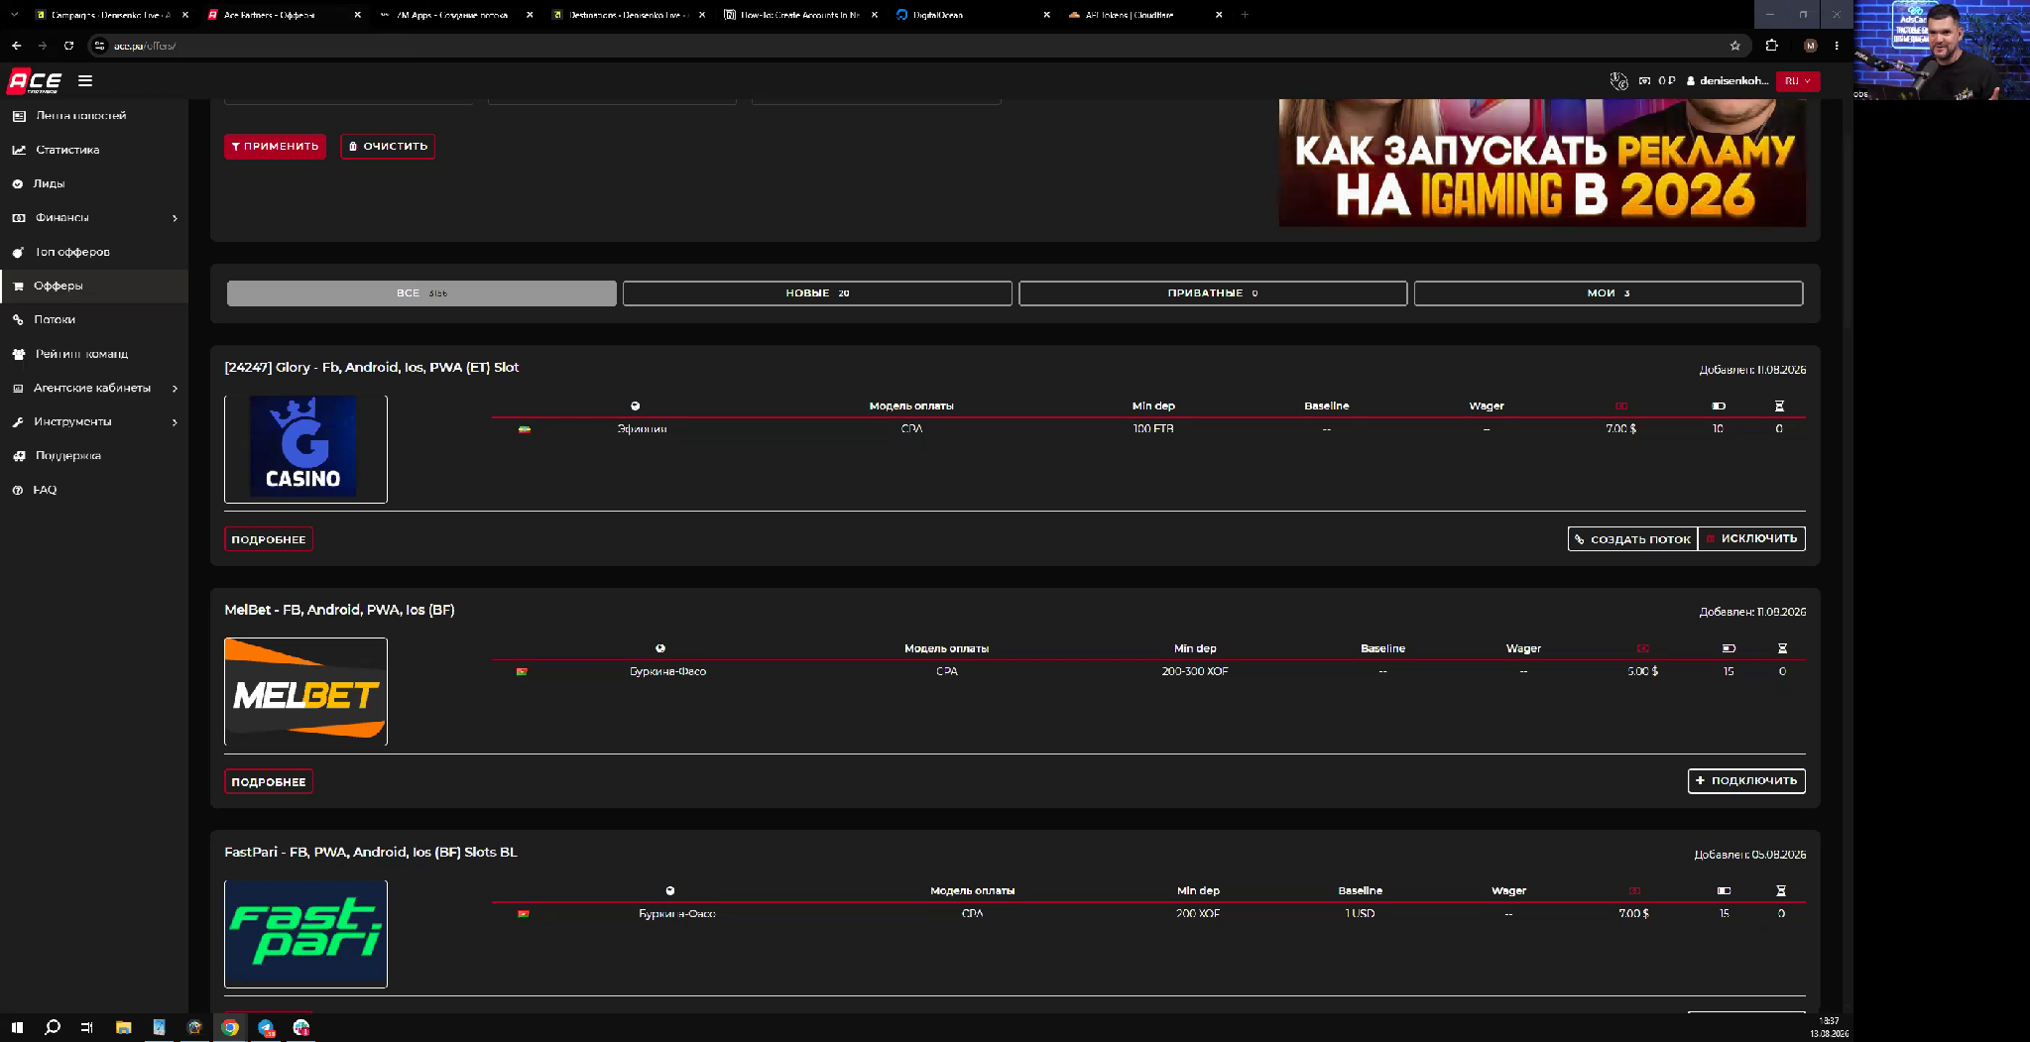
Task: Open the Chrome three-dot menu
Action: point(1837,46)
